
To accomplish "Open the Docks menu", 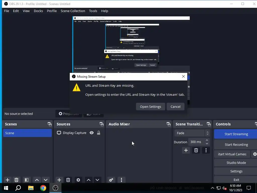I will (x=38, y=11).
